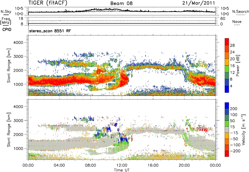Click the 18 label on the frequency axis
Viewport: 249px width, 172px height.
[21, 19]
